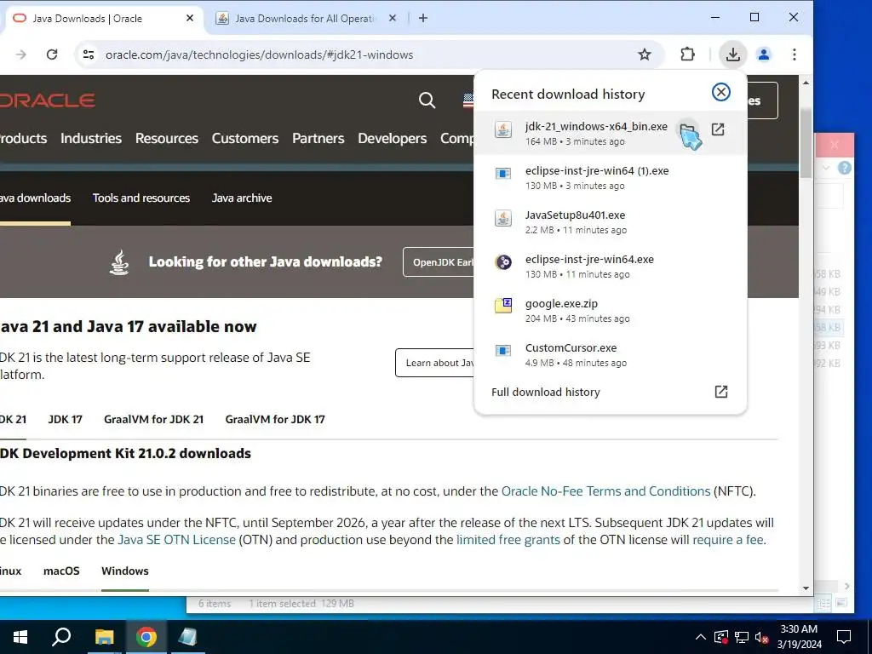View site information icon in address bar
This screenshot has width=872, height=654.
(89, 54)
